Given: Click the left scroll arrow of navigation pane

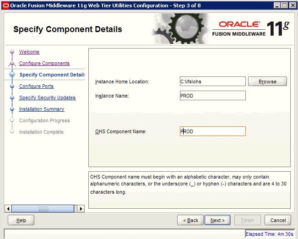Looking at the screenshot, I should (x=8, y=209).
